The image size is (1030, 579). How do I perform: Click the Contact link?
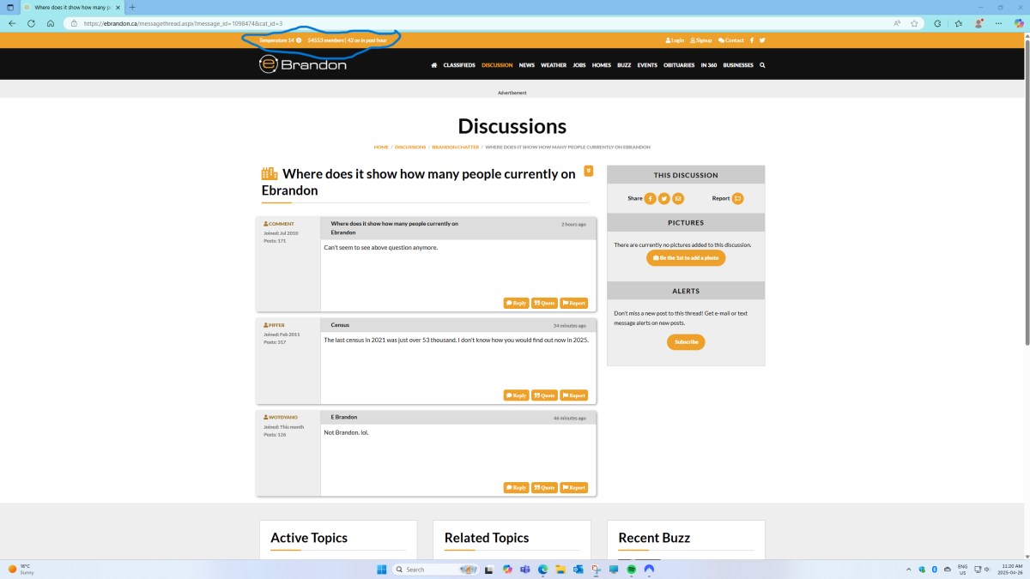point(731,40)
